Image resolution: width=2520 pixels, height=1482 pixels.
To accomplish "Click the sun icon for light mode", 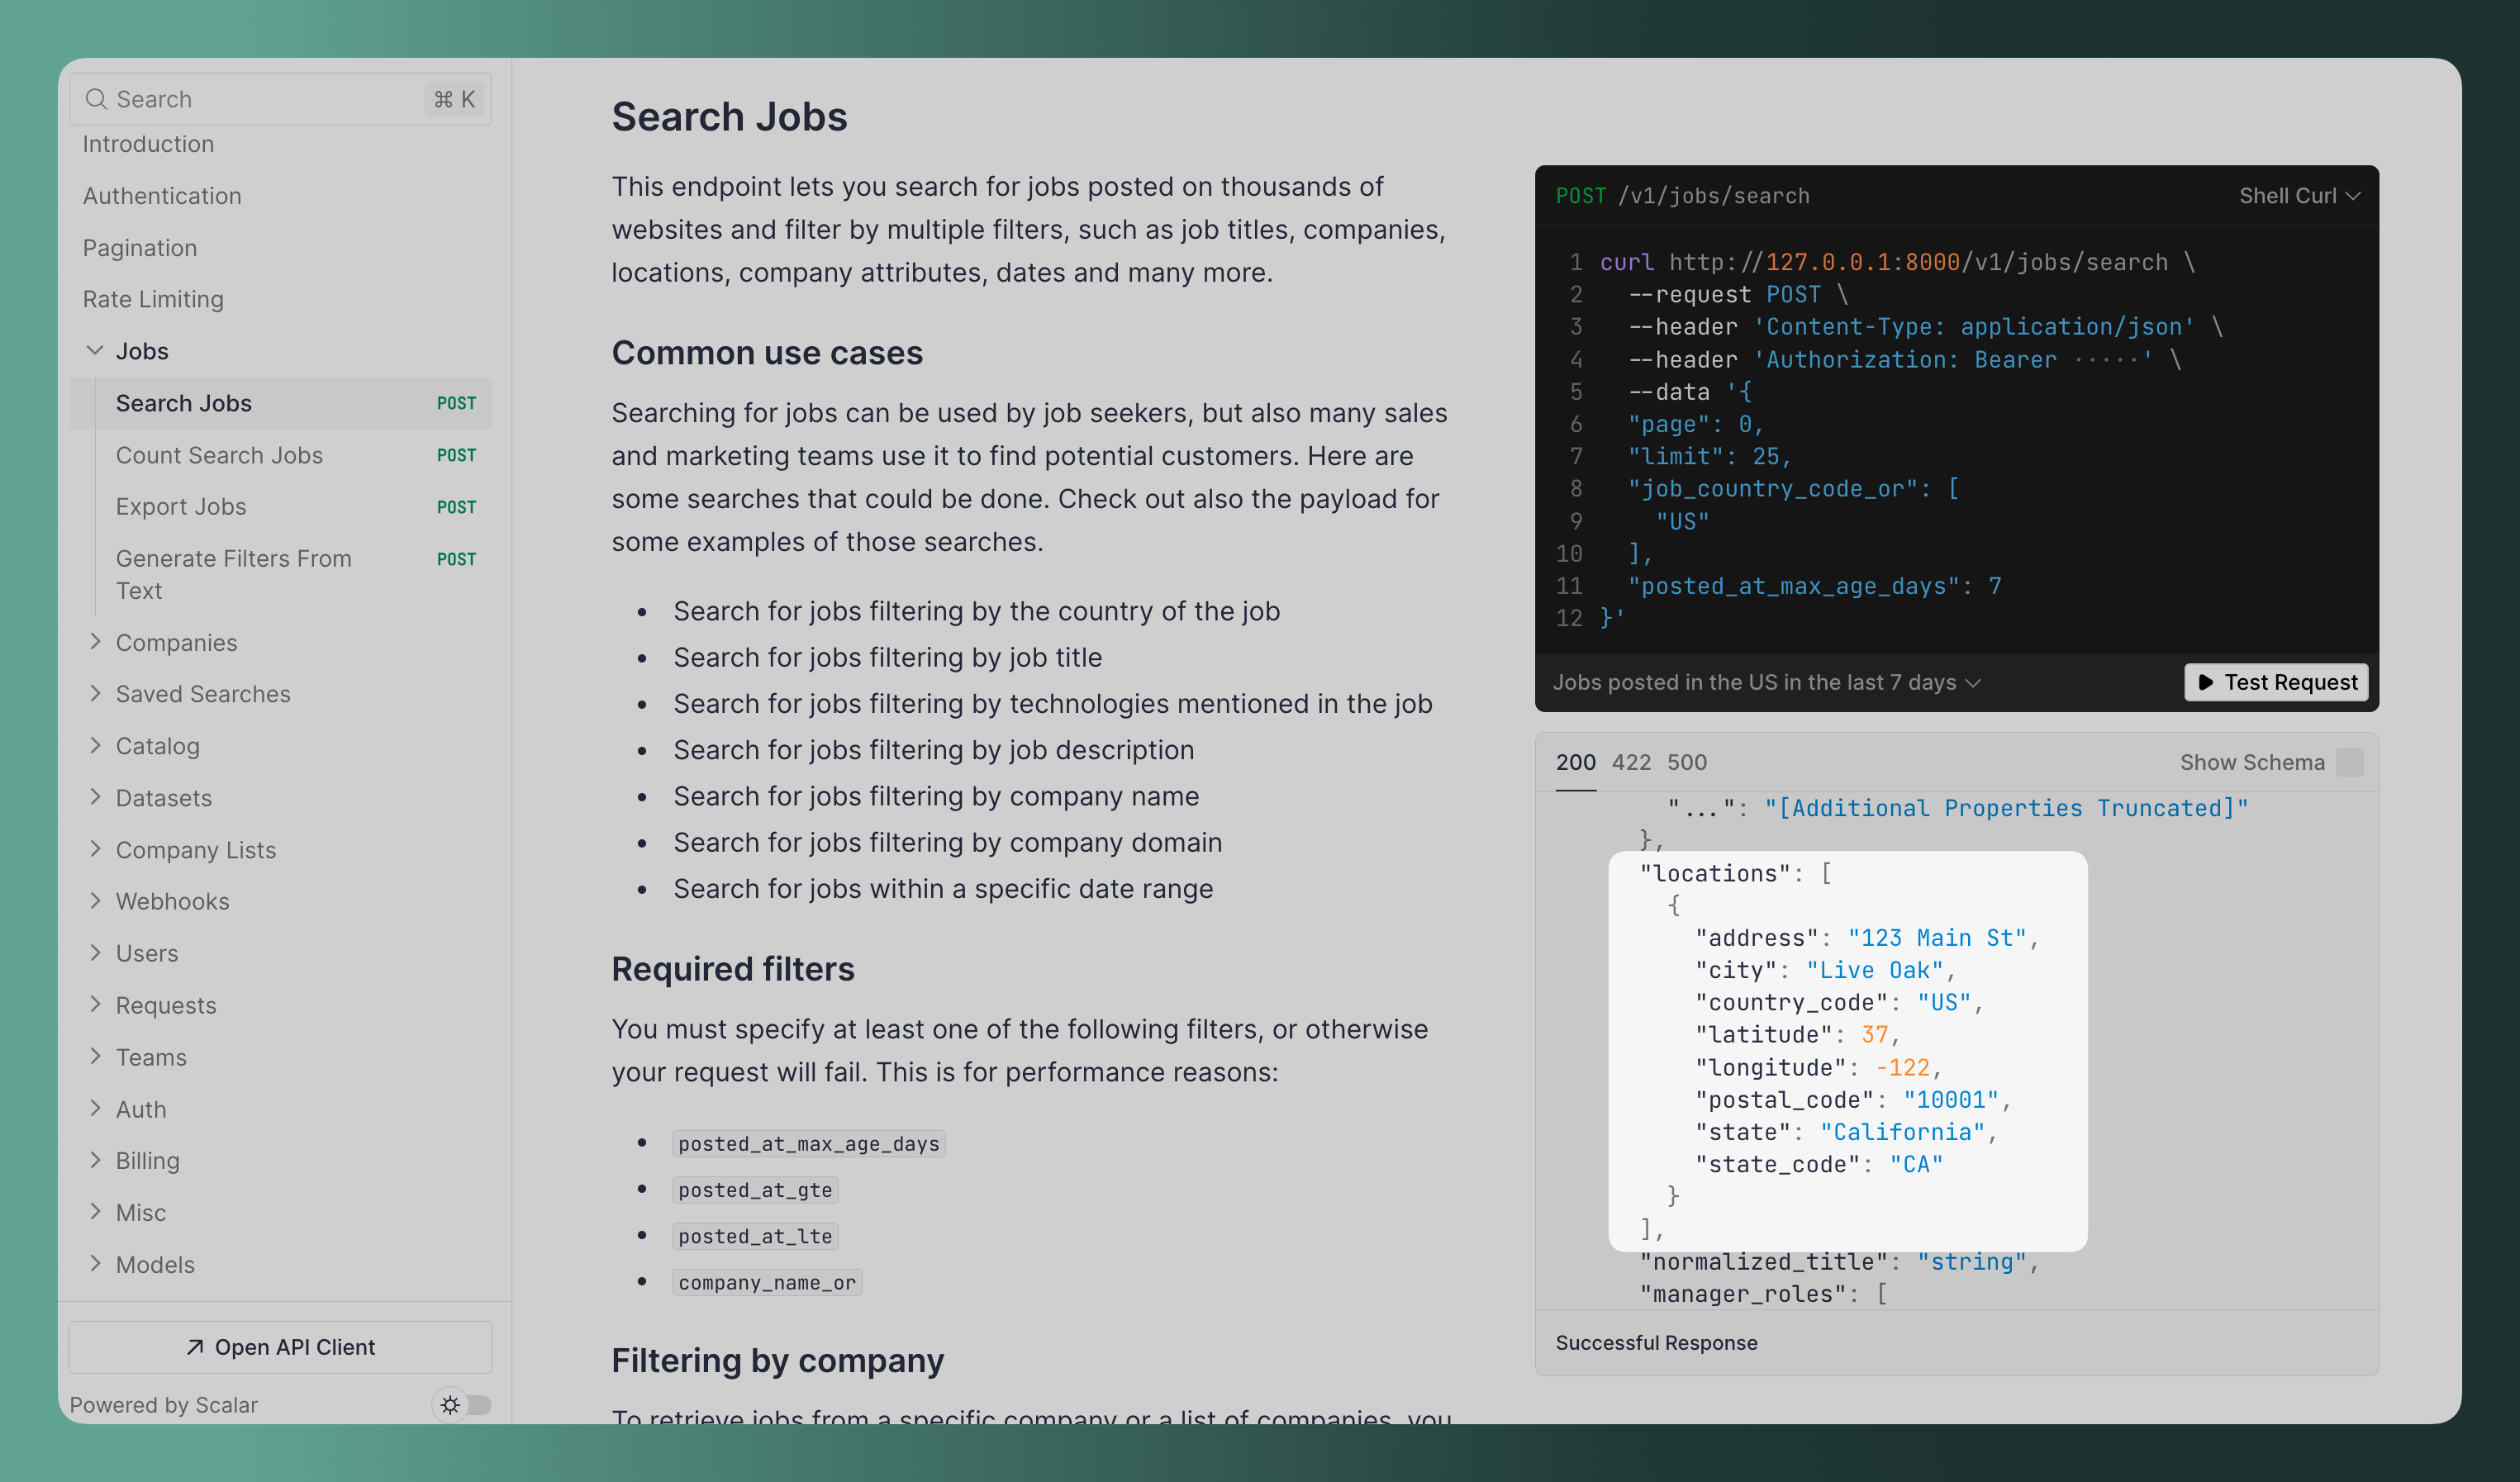I will coord(450,1405).
